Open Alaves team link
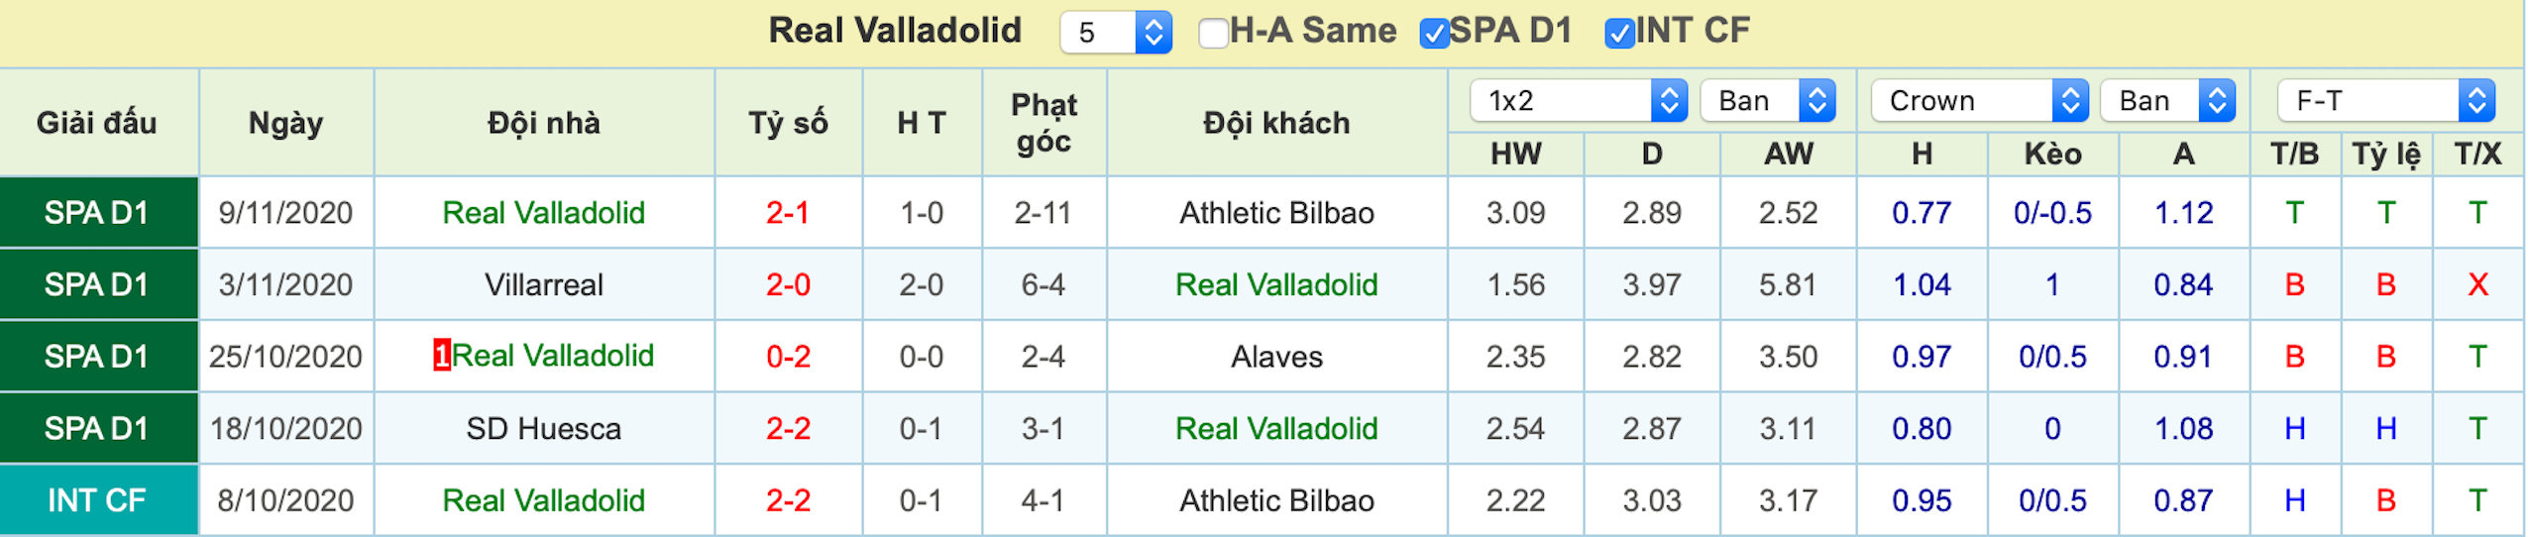This screenshot has width=2528, height=537. click(x=1276, y=356)
